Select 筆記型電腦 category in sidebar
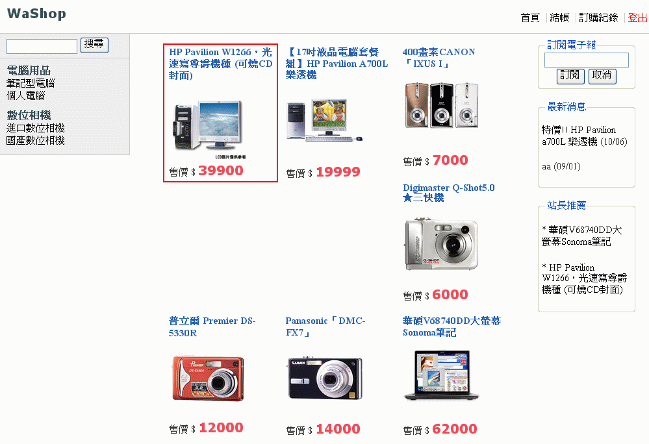Image resolution: width=649 pixels, height=444 pixels. [x=31, y=83]
